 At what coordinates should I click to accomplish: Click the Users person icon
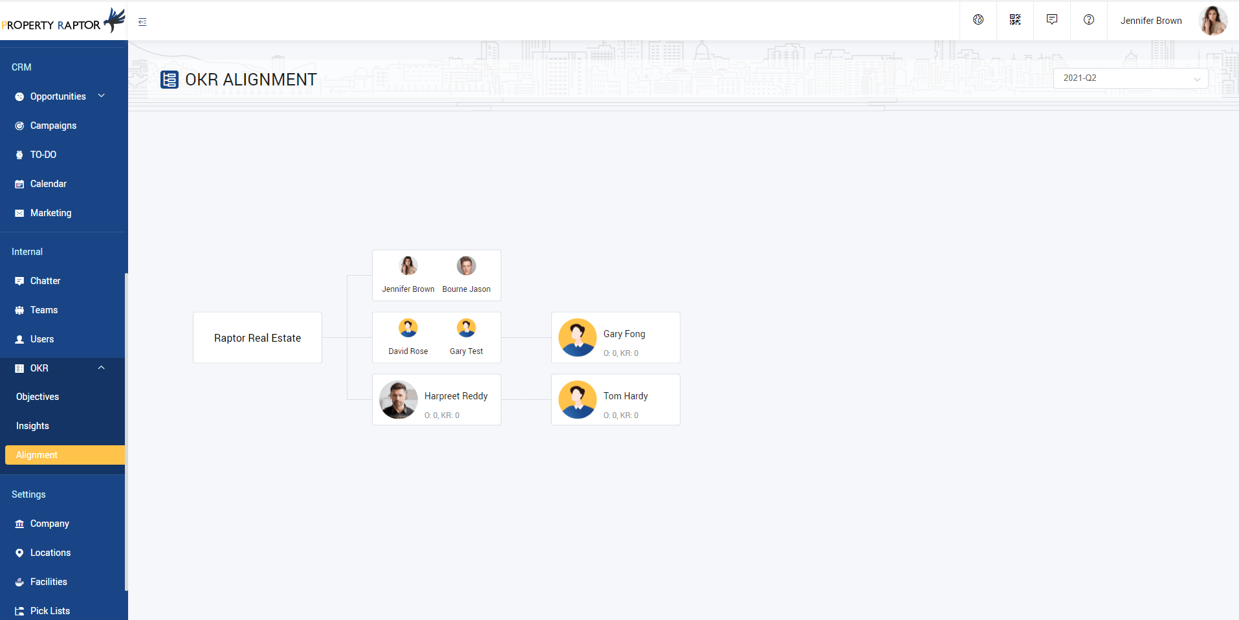point(19,339)
